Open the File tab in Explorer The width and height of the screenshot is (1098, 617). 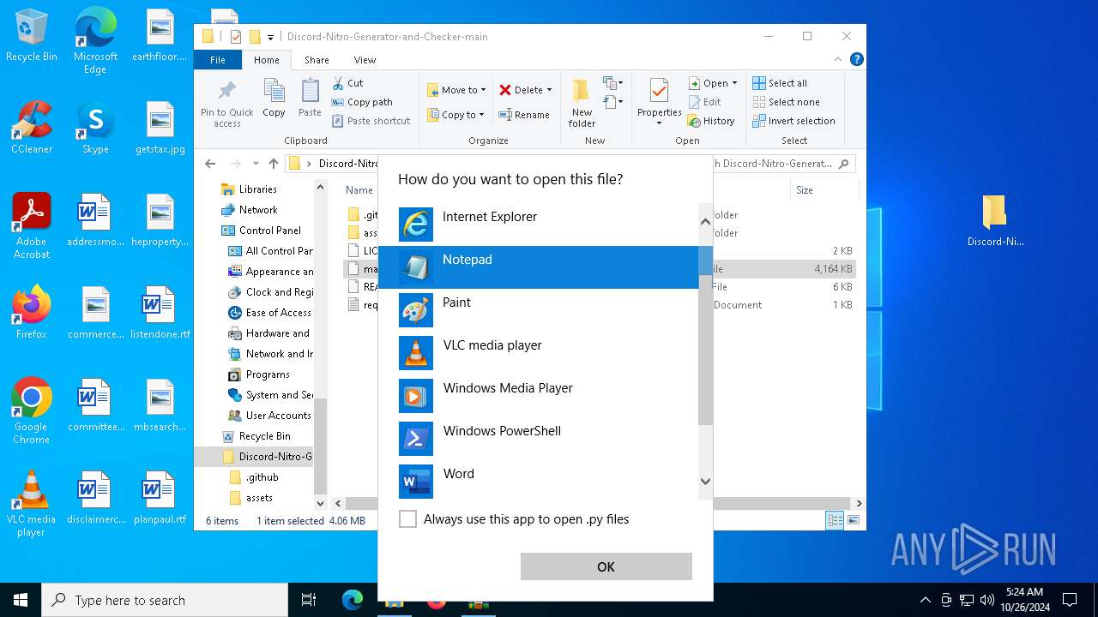[218, 60]
